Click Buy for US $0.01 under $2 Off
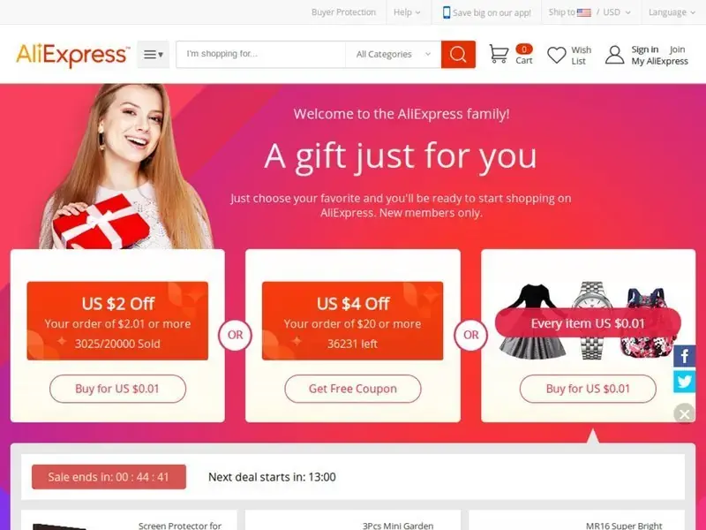 pyautogui.click(x=117, y=389)
